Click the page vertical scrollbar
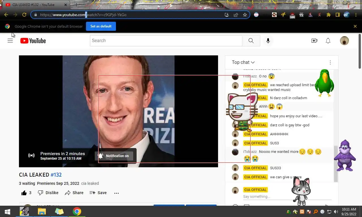This screenshot has width=362, height=217. click(360, 51)
